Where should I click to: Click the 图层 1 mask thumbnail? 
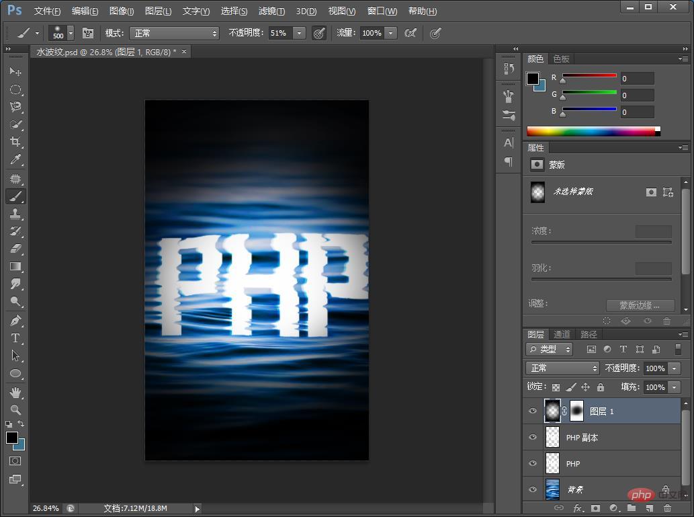point(576,411)
